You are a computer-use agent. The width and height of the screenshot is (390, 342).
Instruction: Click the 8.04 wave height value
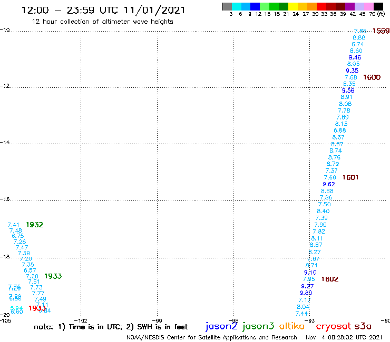(x=303, y=307)
